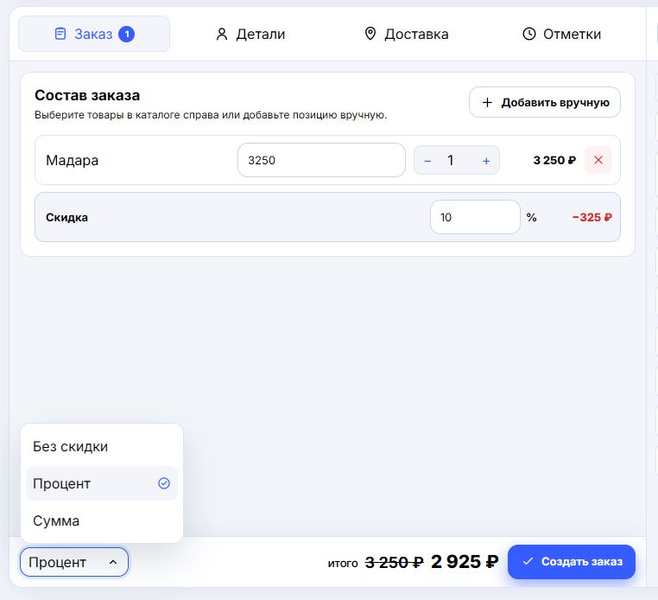The width and height of the screenshot is (658, 600).
Task: Select the Процент option in list
Action: tap(102, 483)
